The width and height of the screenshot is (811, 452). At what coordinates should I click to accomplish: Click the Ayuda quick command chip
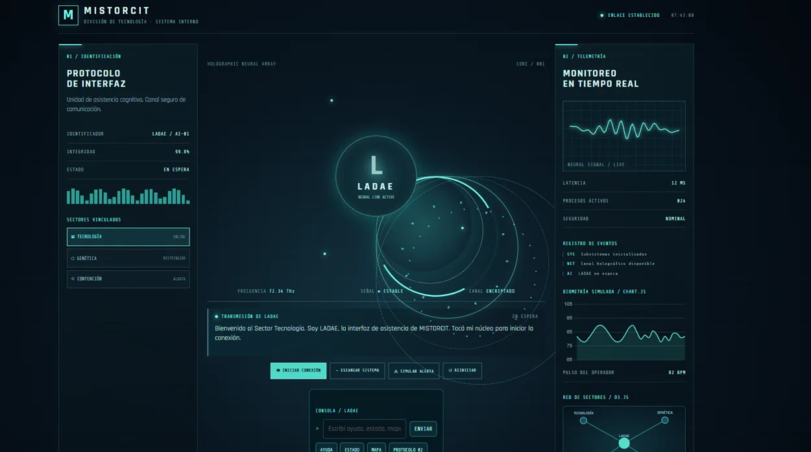pyautogui.click(x=326, y=449)
